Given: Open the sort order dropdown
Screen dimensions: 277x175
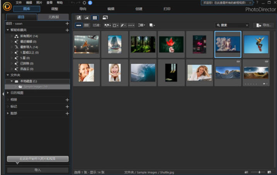Looking at the screenshot, I should coord(142,25).
